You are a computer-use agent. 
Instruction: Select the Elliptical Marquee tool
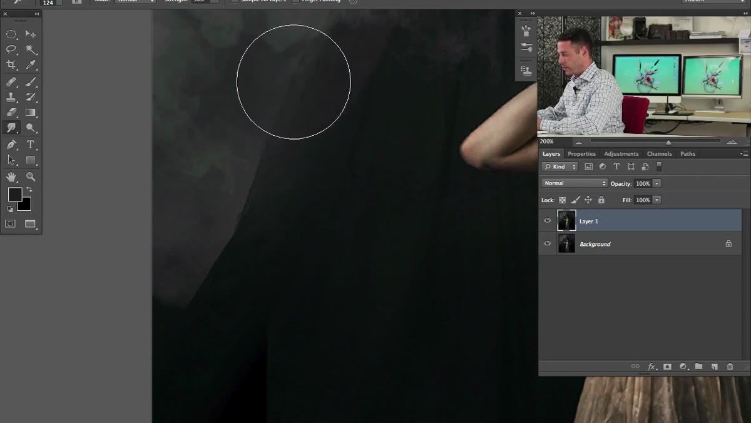[x=11, y=34]
